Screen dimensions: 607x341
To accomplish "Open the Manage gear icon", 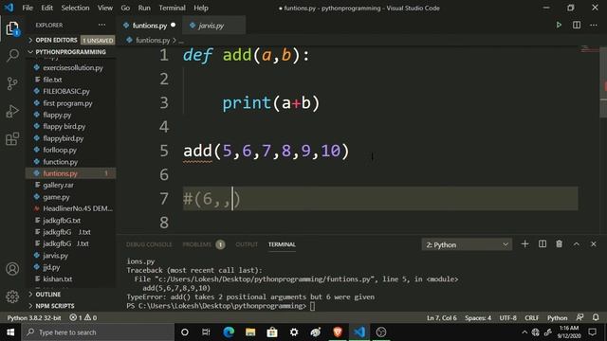I will 12,296.
